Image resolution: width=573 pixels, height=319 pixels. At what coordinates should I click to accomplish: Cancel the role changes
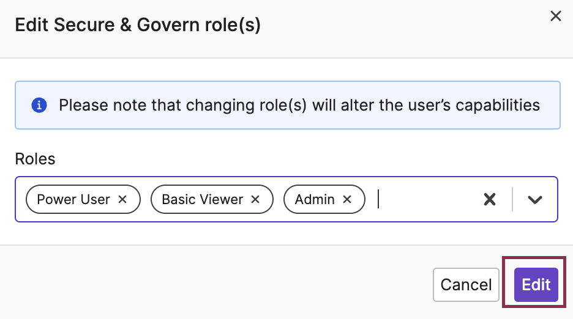click(x=466, y=285)
